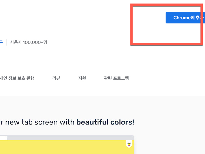Click the smiley emoji icon on yellow preview

tap(129, 144)
